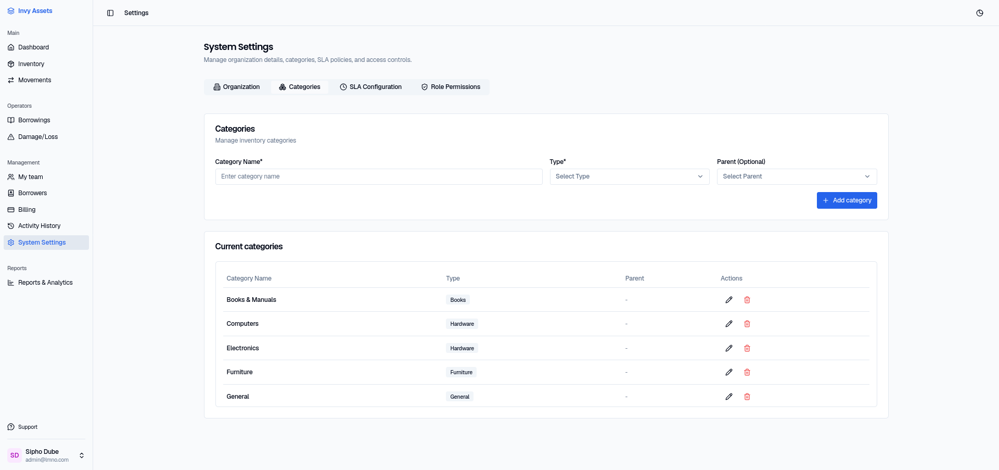
Task: Select System Settings in sidebar
Action: point(46,243)
